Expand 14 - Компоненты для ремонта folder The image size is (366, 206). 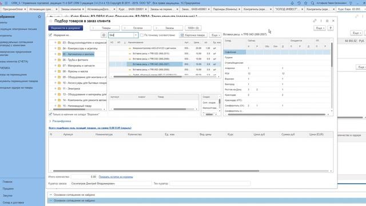point(55,100)
